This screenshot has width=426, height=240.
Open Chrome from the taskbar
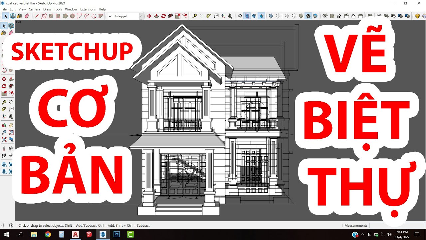(48, 234)
